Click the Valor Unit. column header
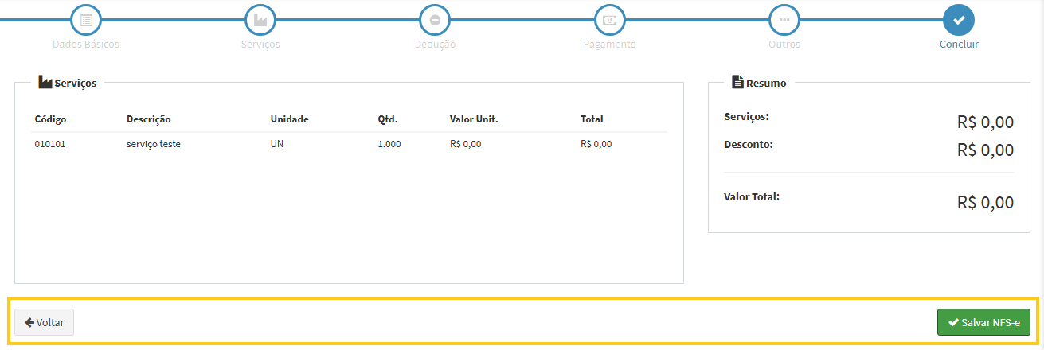Viewport: 1044px width, 350px height. 473,119
